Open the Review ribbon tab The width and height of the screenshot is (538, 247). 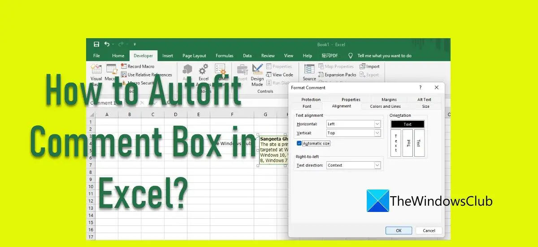point(268,56)
